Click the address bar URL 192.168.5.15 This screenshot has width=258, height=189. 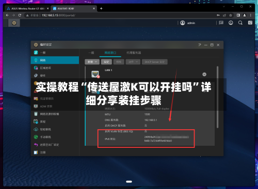[59, 15]
